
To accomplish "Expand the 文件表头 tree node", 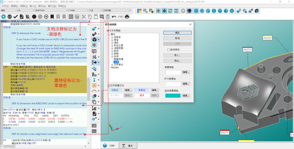I will click(112, 65).
